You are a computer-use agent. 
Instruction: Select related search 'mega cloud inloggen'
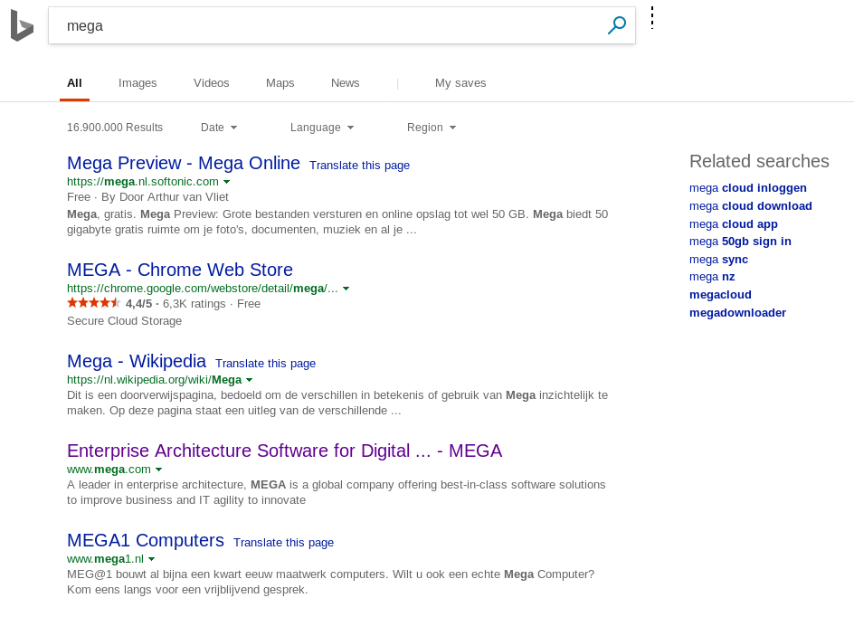pyautogui.click(x=748, y=188)
